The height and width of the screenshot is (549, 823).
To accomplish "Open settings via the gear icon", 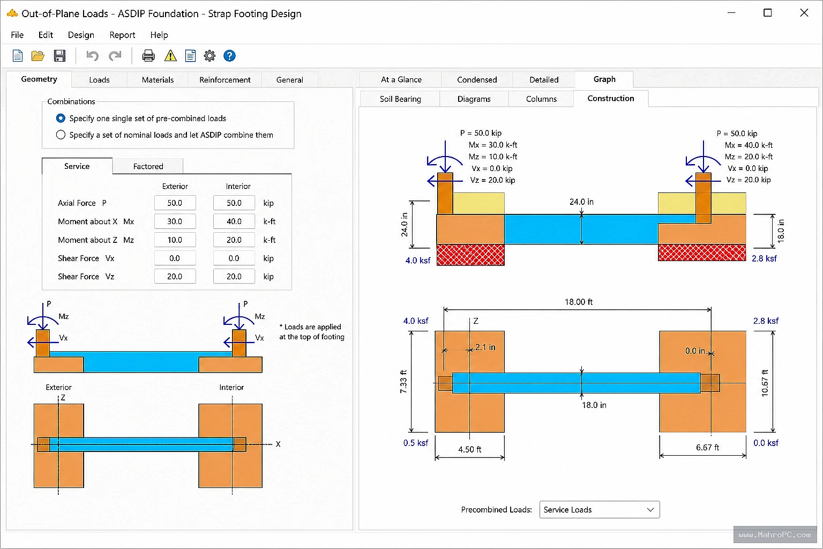I will 210,56.
